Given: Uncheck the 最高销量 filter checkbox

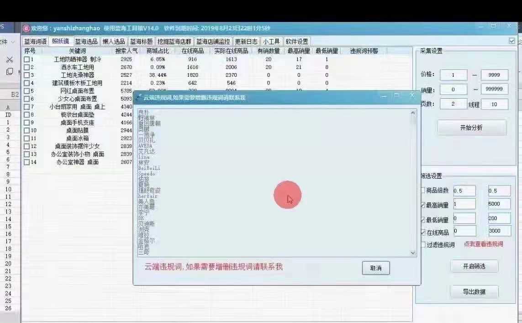Looking at the screenshot, I should [x=423, y=205].
